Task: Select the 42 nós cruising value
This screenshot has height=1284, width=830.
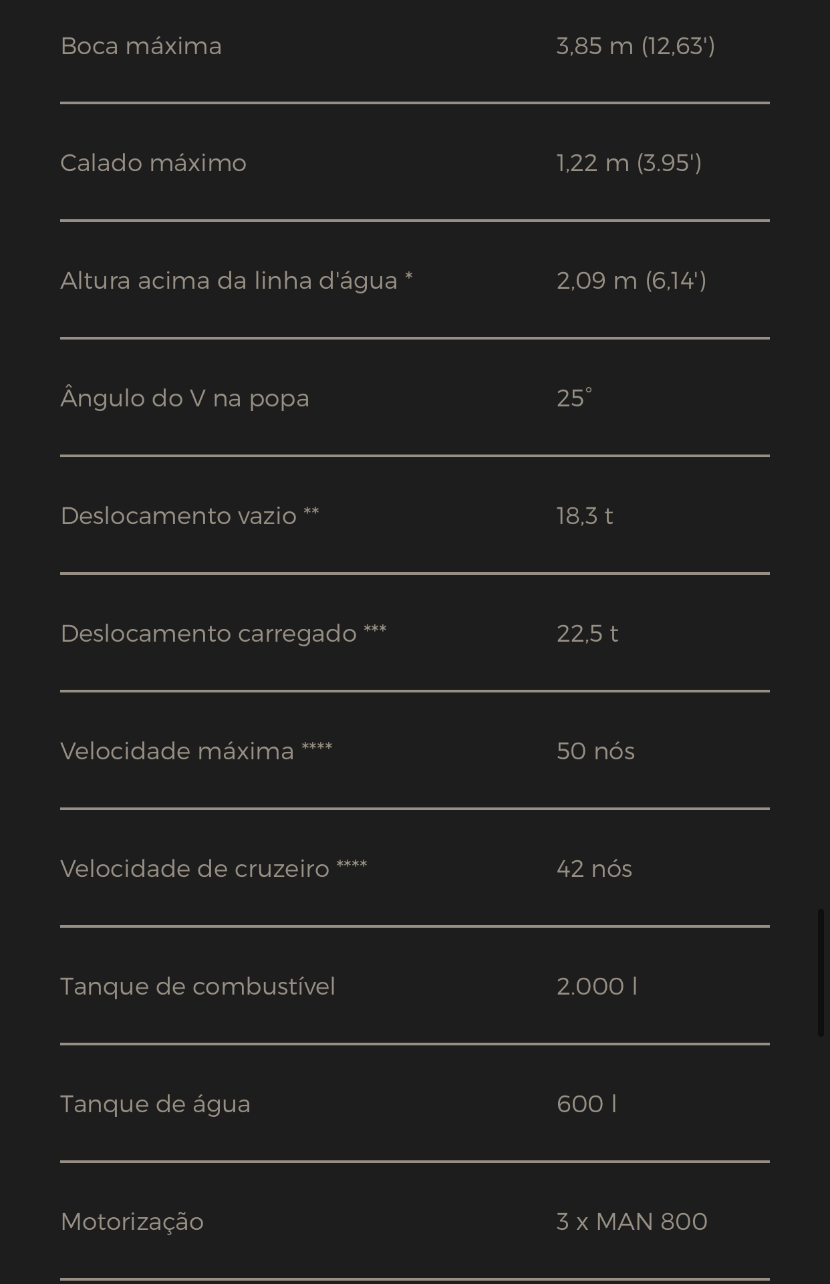Action: click(594, 869)
